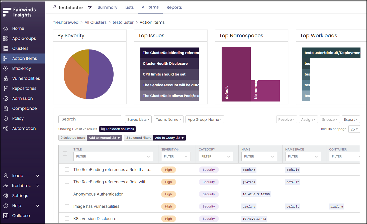This screenshot has width=367, height=224.
Task: Expand the testcluster dropdown triangle
Action: coord(90,8)
